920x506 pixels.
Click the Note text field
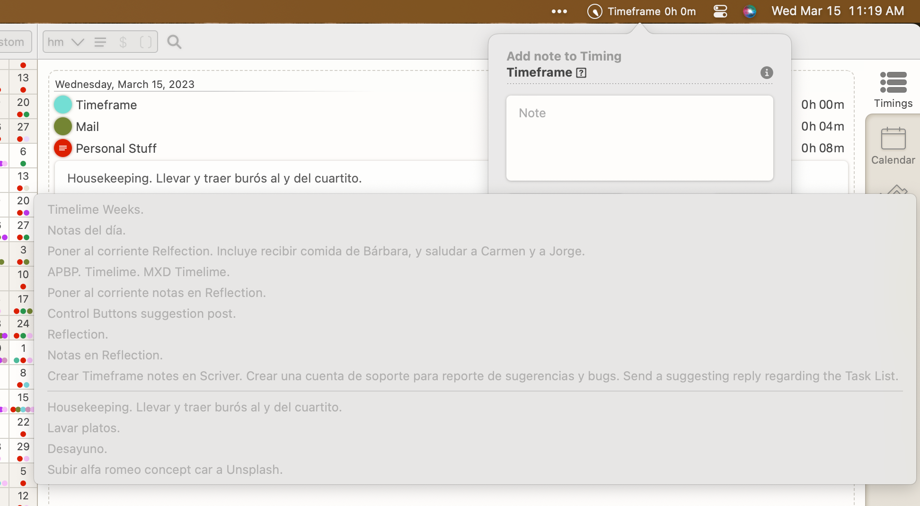(639, 138)
